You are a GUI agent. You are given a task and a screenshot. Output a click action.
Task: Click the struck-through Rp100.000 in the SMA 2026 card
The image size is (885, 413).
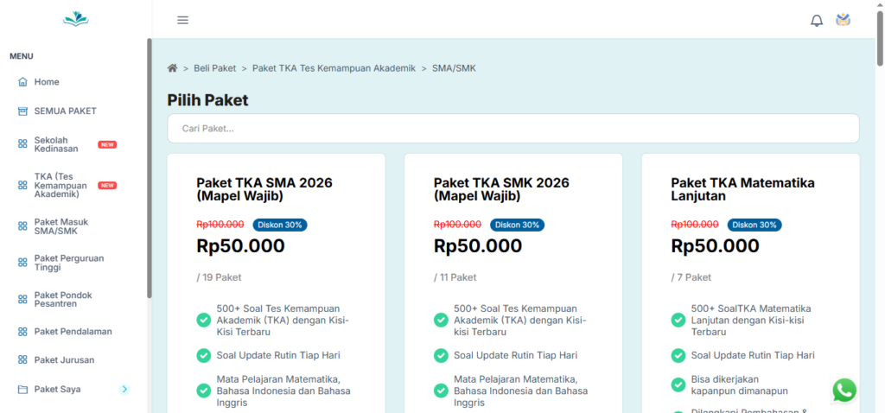point(220,225)
